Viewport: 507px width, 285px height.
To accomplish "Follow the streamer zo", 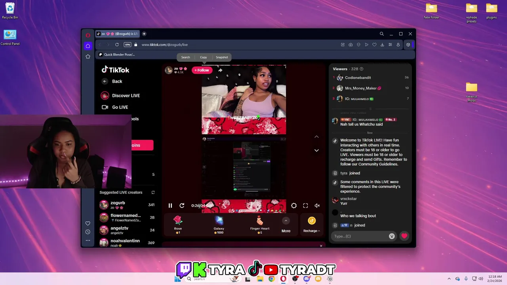I will [x=202, y=70].
